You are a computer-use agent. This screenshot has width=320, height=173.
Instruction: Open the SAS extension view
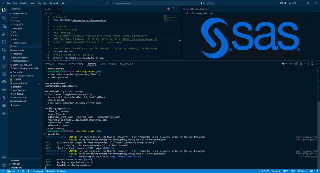click(x=4, y=98)
